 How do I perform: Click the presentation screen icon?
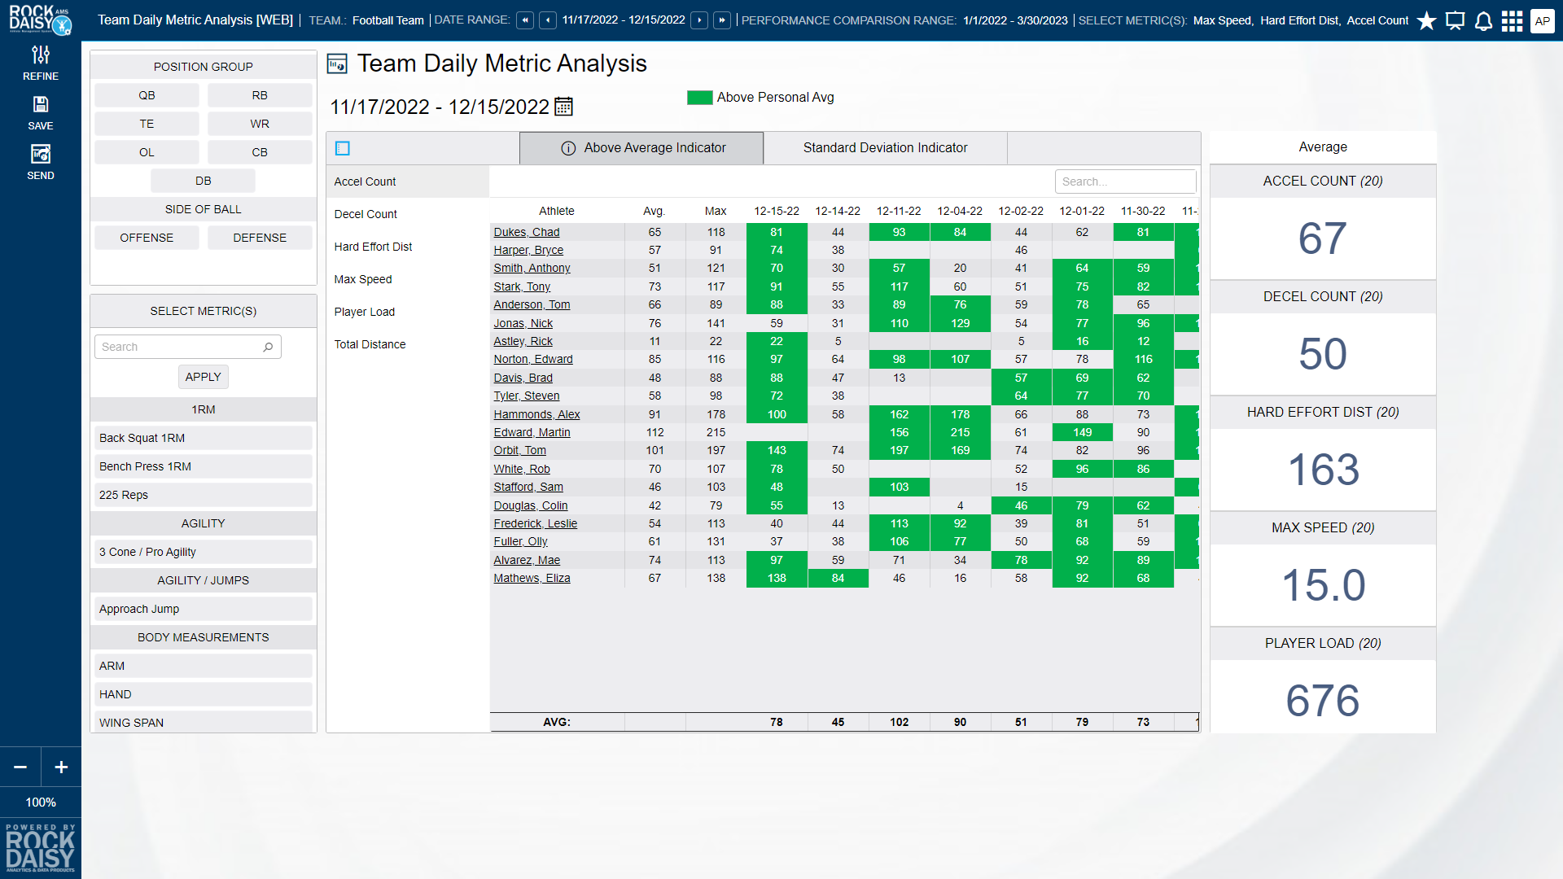(1455, 21)
